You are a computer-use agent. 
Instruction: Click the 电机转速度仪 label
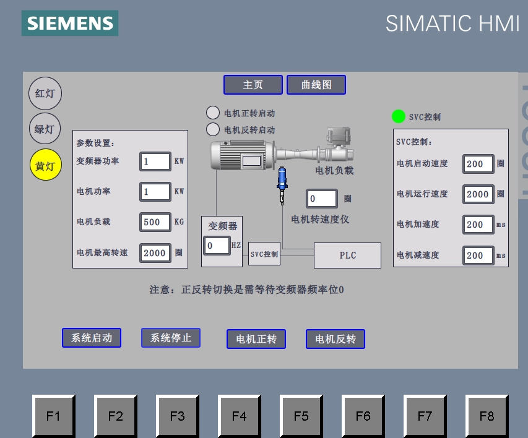[x=320, y=220]
